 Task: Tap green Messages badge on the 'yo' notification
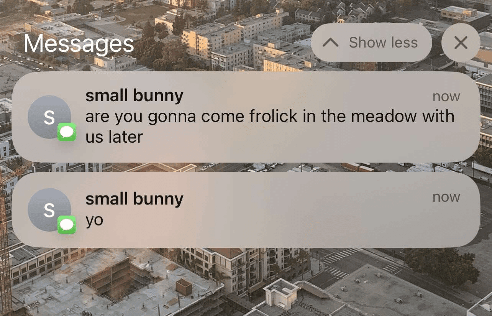pos(67,225)
